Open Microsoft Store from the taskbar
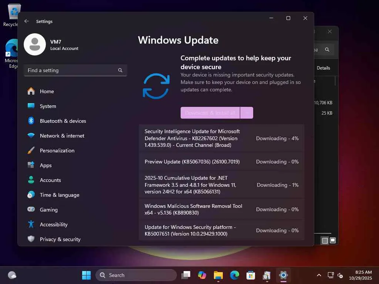Screen dimensions: 379x284 (251, 275)
